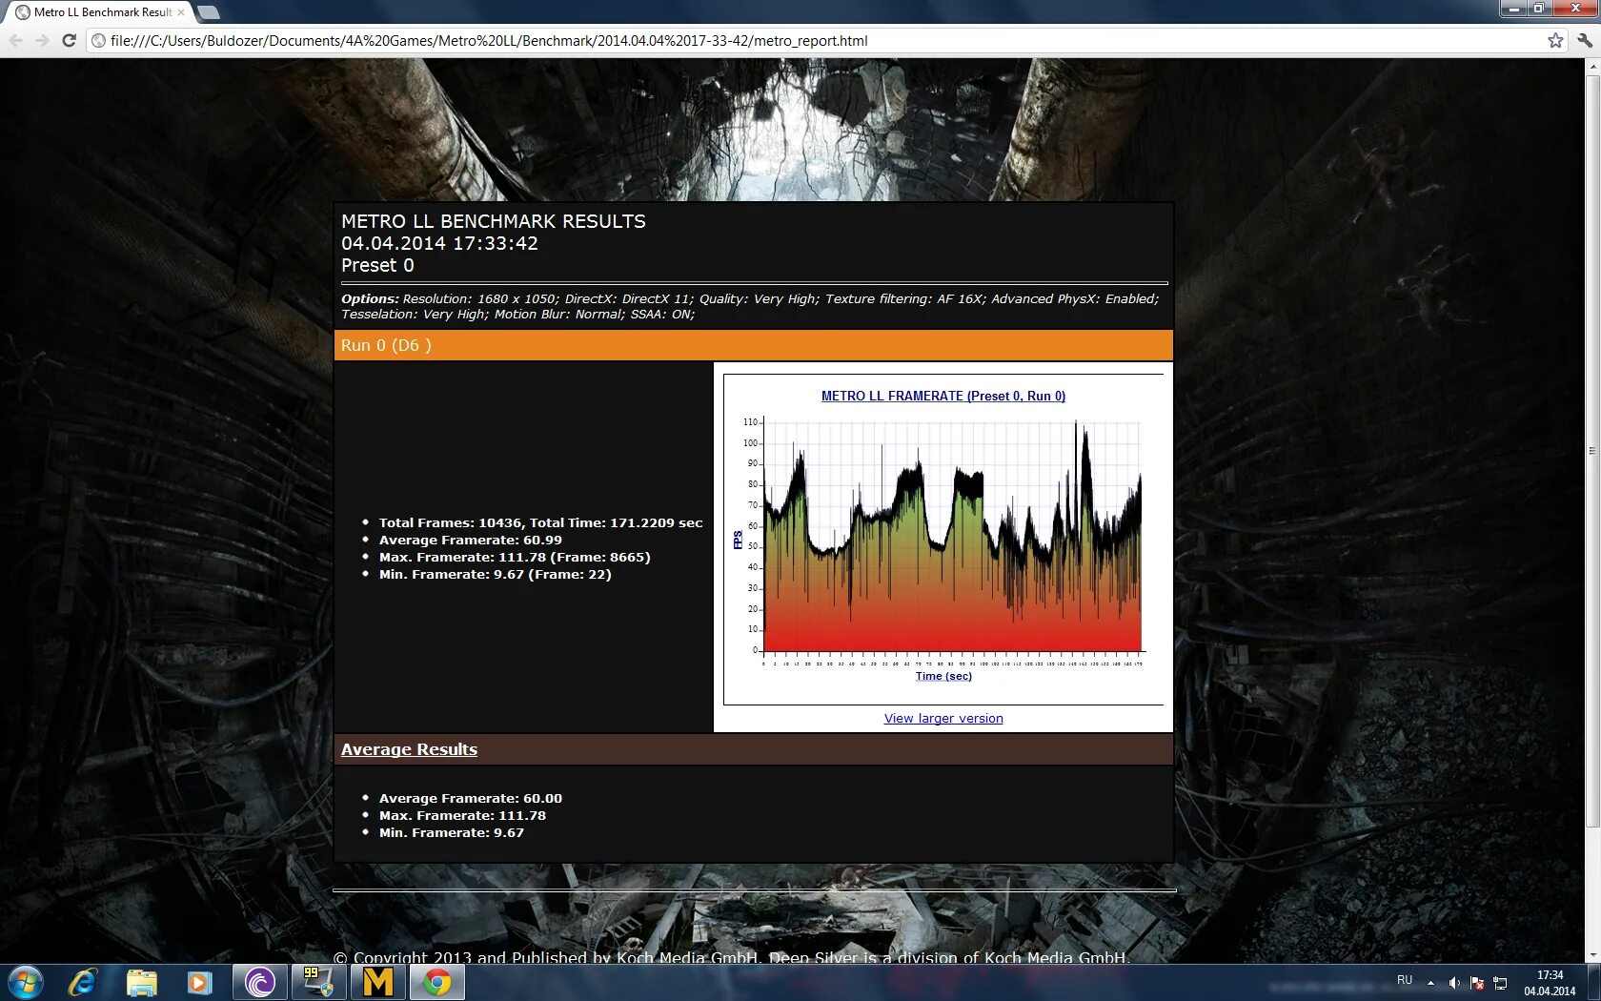Minimize the Chrome window
The height and width of the screenshot is (1001, 1601).
pyautogui.click(x=1513, y=9)
